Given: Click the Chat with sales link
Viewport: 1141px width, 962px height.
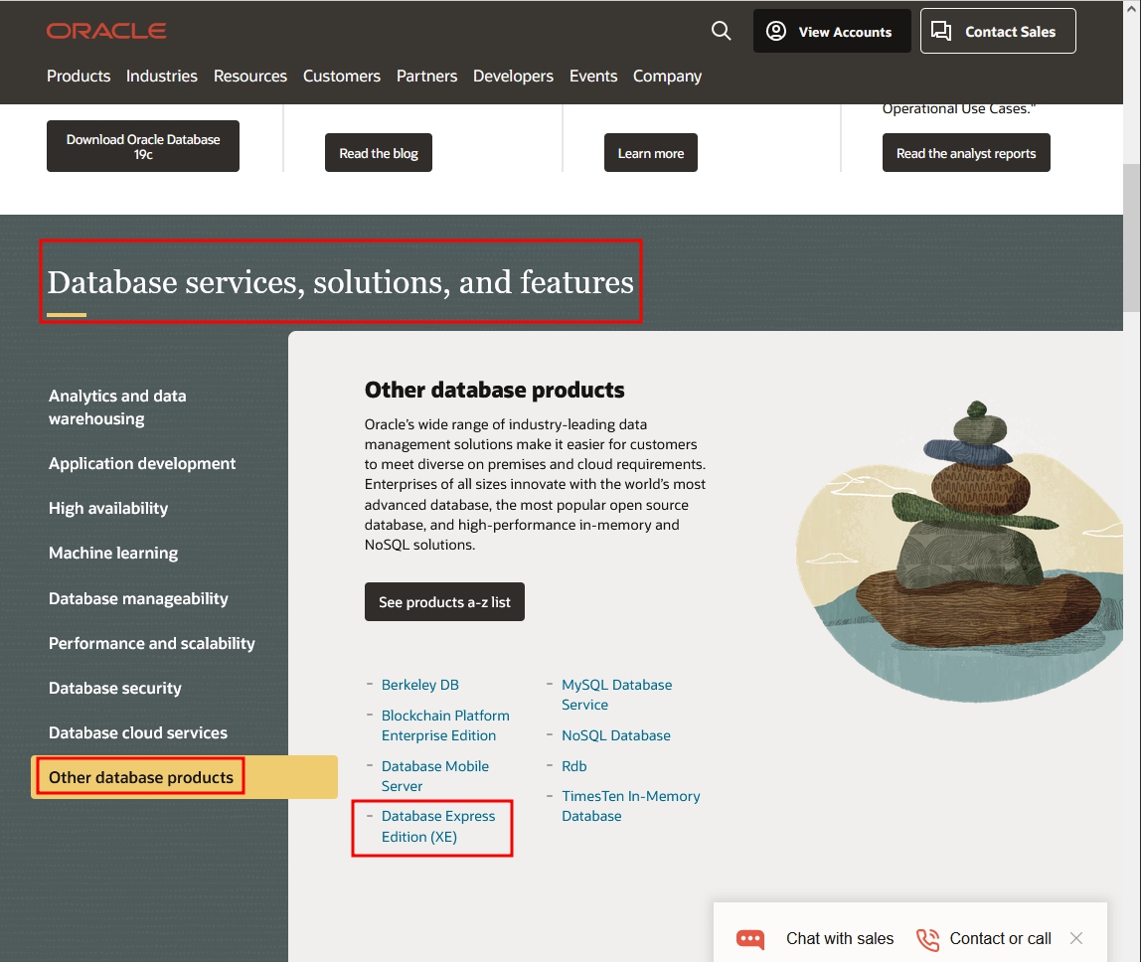Looking at the screenshot, I should pos(840,939).
